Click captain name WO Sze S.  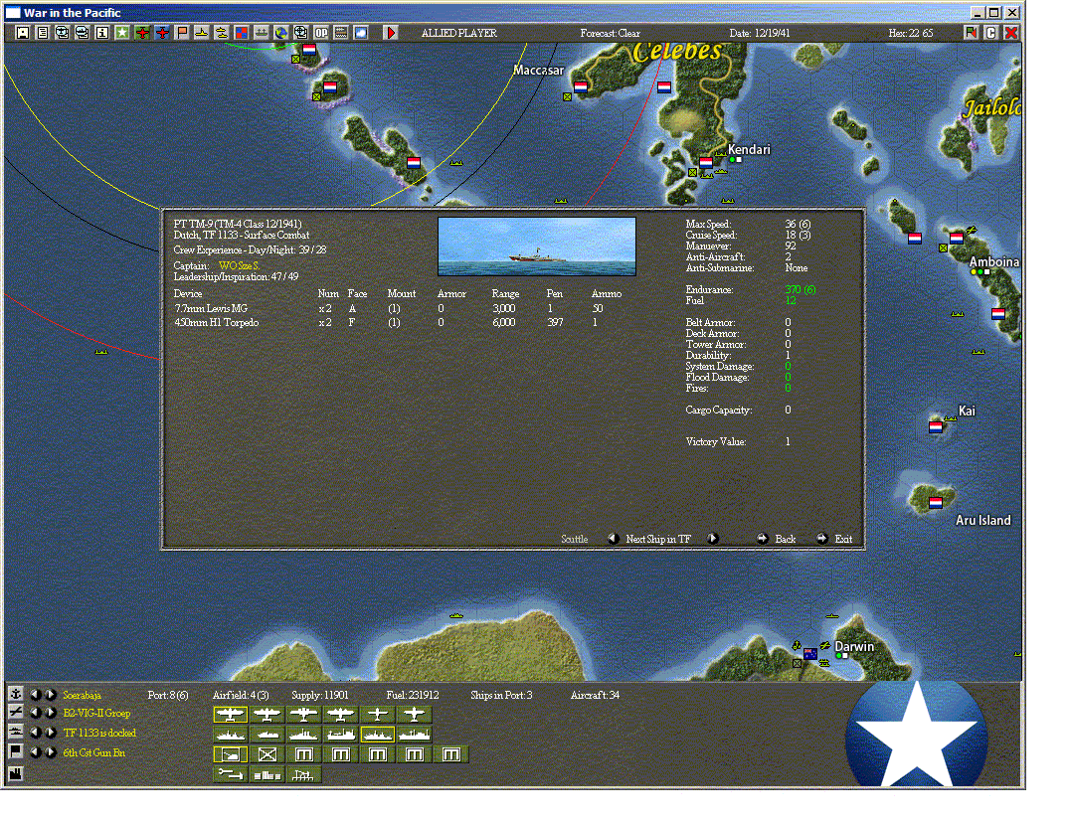[239, 265]
